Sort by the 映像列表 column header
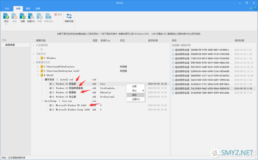 tap(61, 41)
